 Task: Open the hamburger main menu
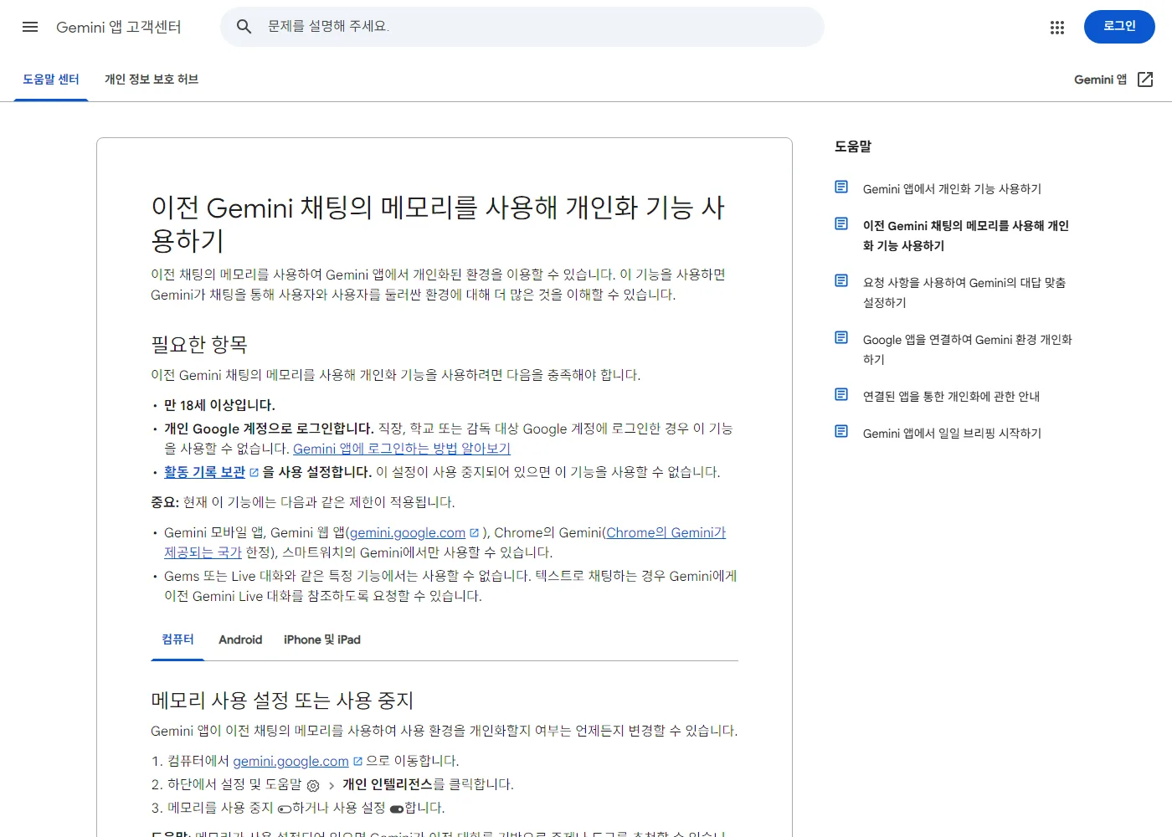(x=30, y=27)
